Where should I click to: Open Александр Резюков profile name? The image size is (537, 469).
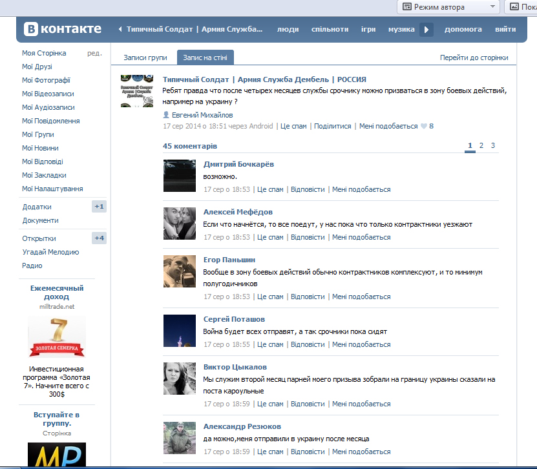pos(242,426)
